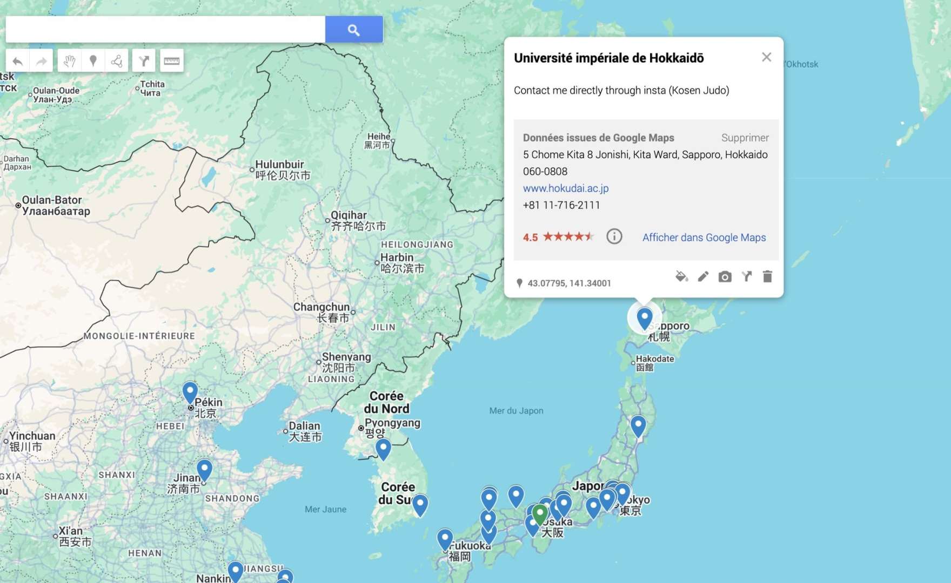Select the measure distances ruler tool

point(172,61)
